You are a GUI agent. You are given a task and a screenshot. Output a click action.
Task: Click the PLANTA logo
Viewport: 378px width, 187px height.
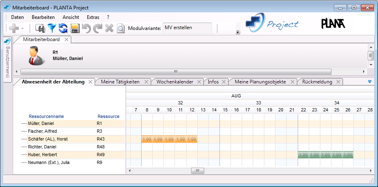pyautogui.click(x=334, y=23)
